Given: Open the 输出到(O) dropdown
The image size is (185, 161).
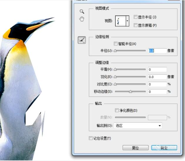Looking at the screenshot, I should 138,126.
